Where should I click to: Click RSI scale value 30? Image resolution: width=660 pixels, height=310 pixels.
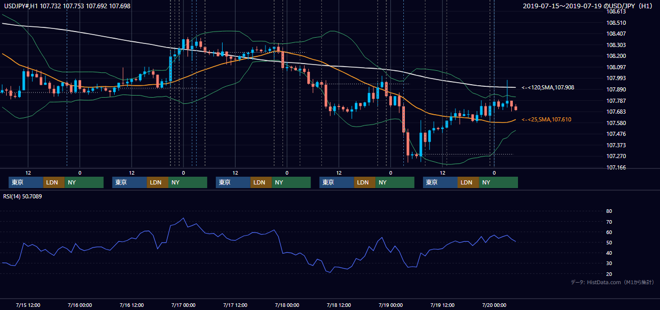(x=609, y=263)
